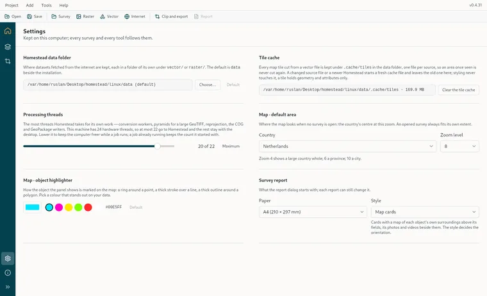487x296 pixels.
Task: Click the '20 of 22' threads value
Action: click(206, 146)
